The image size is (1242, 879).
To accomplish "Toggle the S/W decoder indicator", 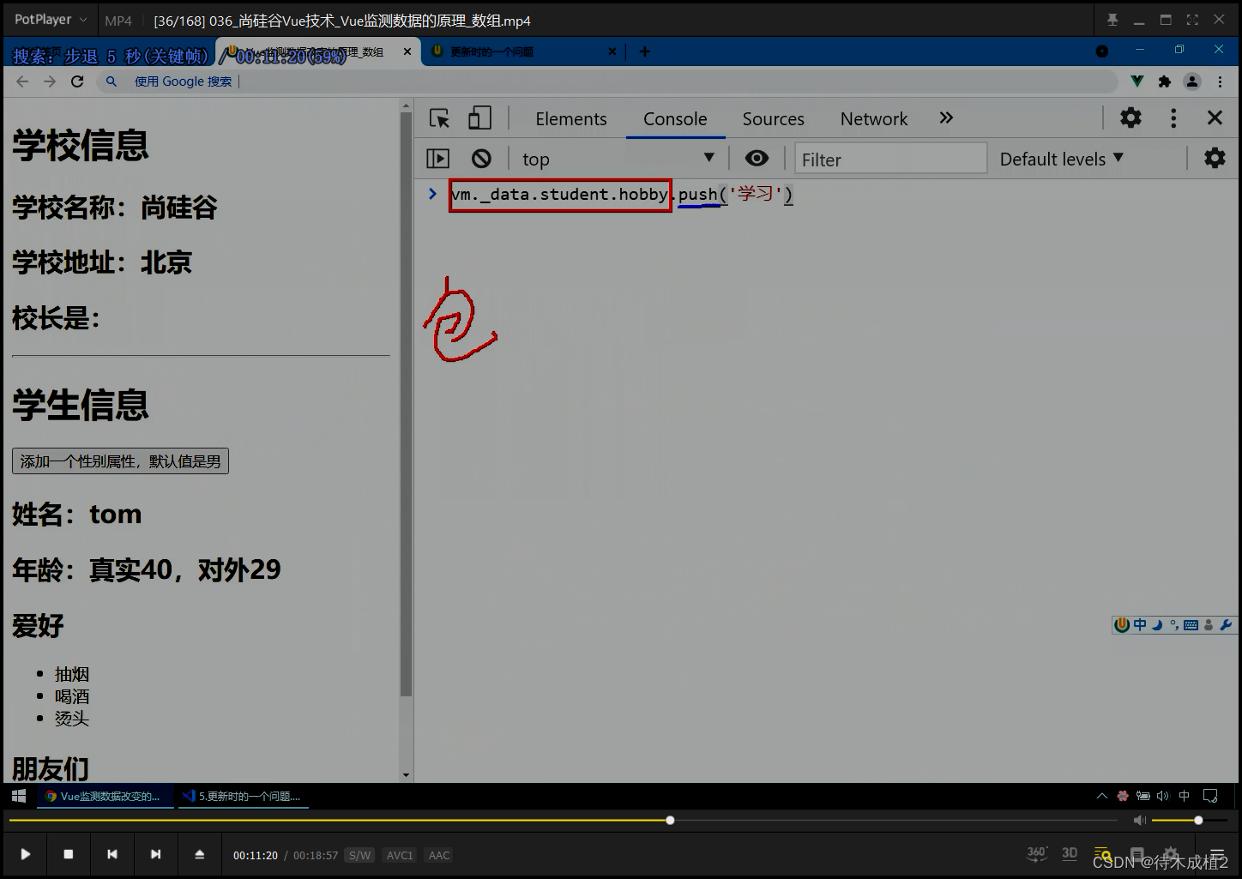I will click(x=359, y=855).
